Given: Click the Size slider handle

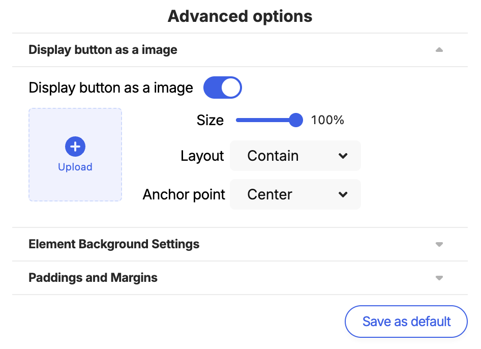Looking at the screenshot, I should click(x=296, y=120).
